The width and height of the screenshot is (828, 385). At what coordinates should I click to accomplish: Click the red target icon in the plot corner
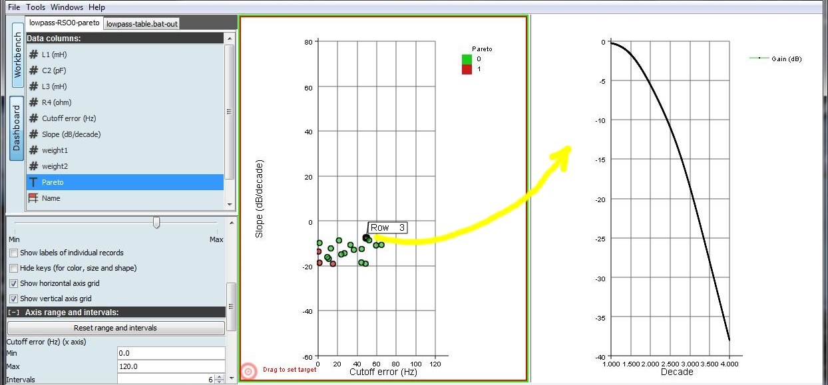click(249, 371)
